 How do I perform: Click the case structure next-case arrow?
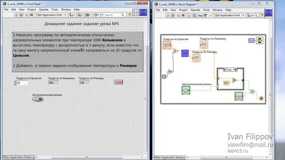[236, 70]
